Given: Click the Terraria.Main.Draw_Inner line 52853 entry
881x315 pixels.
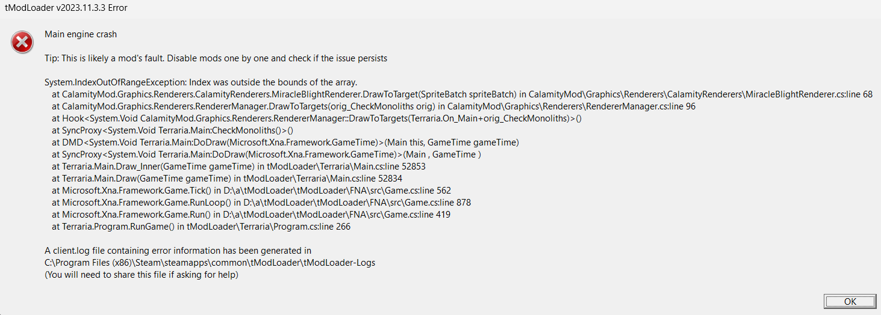Looking at the screenshot, I should [x=239, y=167].
